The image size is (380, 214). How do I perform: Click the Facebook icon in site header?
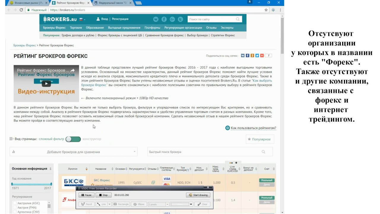(164, 19)
